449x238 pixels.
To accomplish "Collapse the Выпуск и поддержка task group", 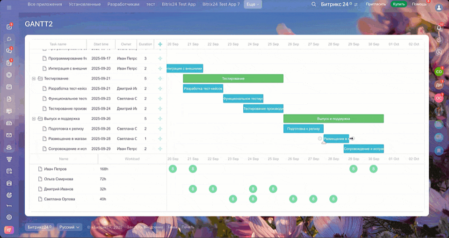I will click(x=34, y=119).
